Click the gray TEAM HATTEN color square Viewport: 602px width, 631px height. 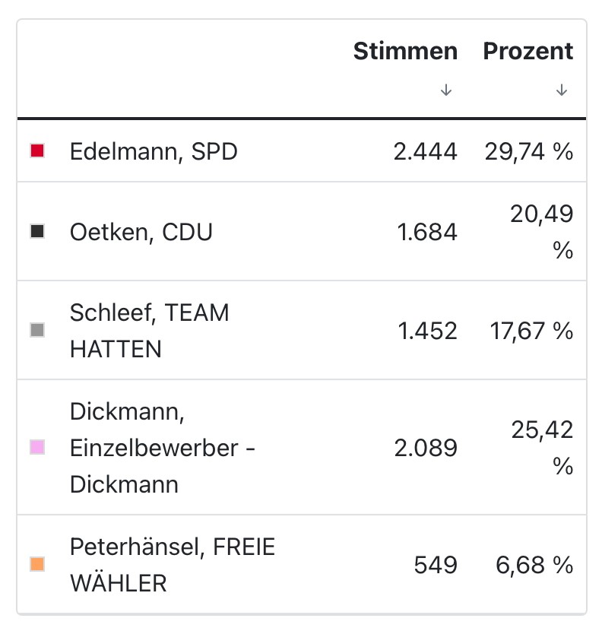37,331
